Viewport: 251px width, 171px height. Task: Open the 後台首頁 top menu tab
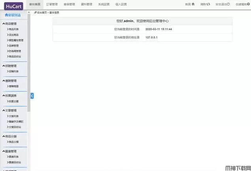coord(35,4)
